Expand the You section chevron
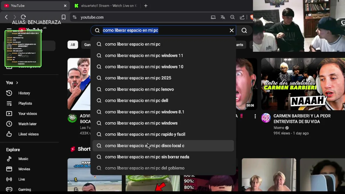Image resolution: width=345 pixels, height=194 pixels. [17, 83]
